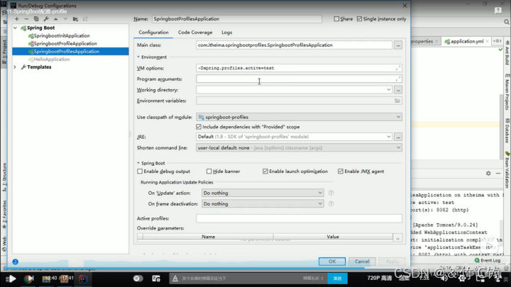The width and height of the screenshot is (511, 287).
Task: Select SpringbootInitApplication configuration
Action: coord(62,36)
